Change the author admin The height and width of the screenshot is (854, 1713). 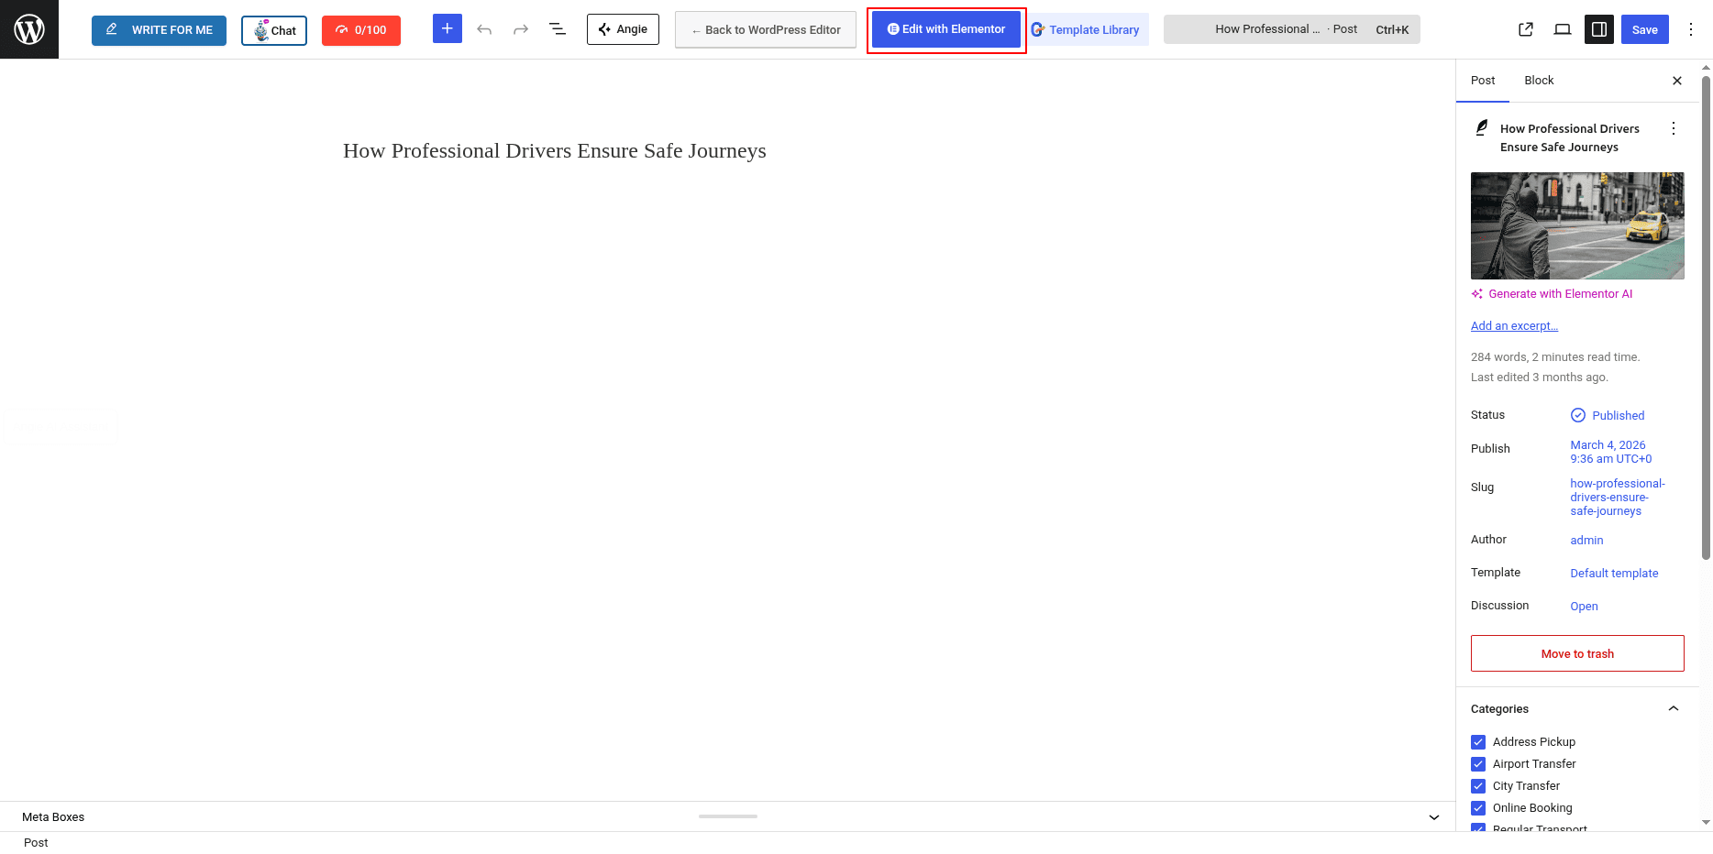pos(1586,541)
